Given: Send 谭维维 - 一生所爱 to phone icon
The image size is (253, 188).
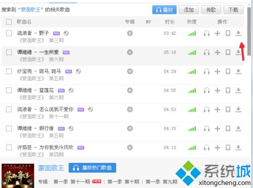Looking at the screenshot, I should pos(228,53).
